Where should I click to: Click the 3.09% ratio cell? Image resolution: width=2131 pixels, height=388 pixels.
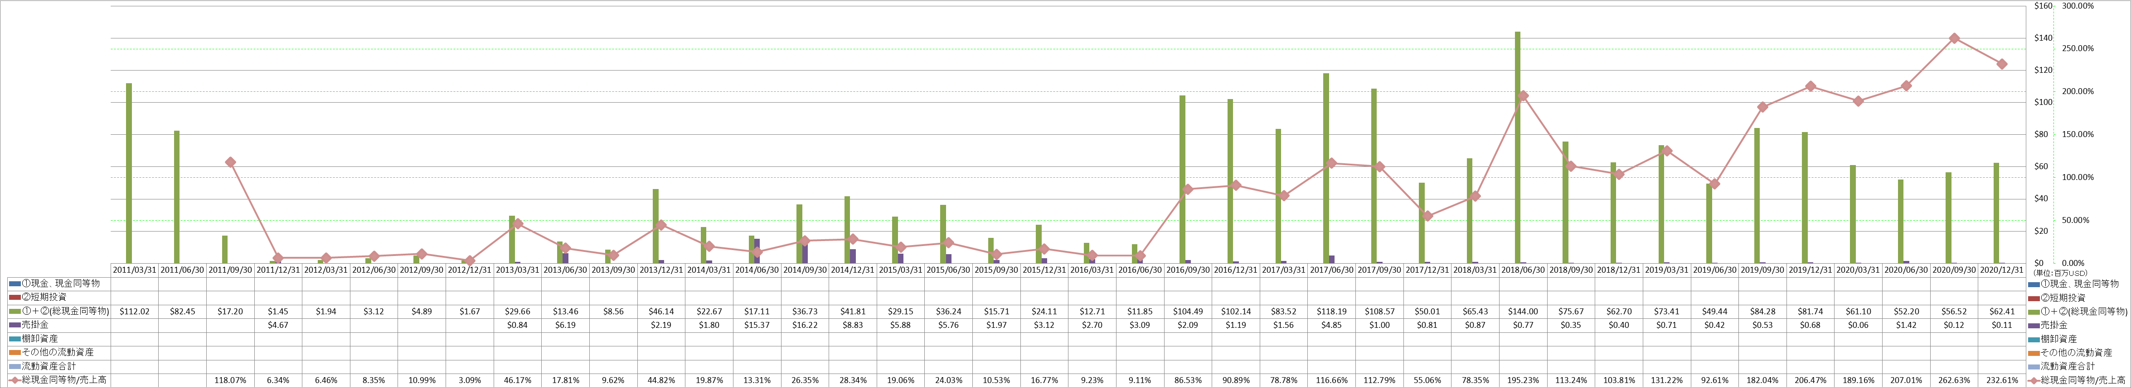pos(470,381)
